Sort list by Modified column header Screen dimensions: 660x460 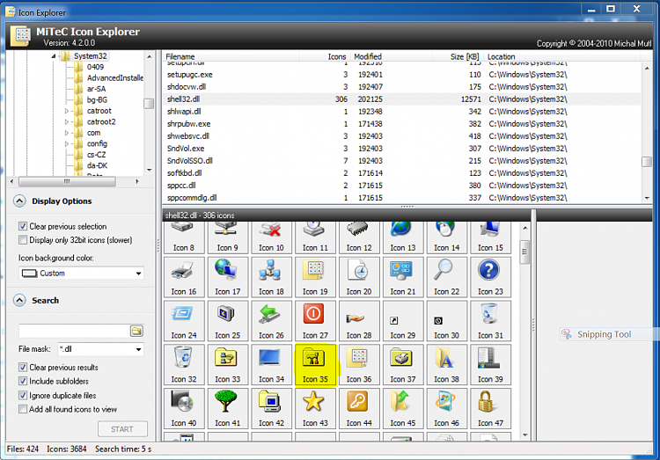[391, 56]
